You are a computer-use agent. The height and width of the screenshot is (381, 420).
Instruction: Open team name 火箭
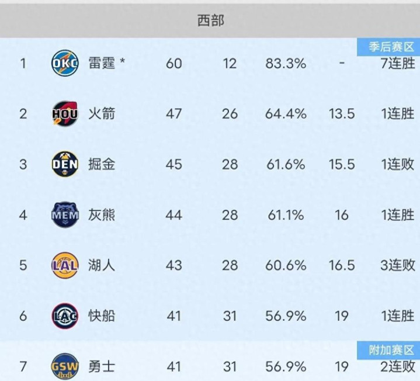(x=102, y=113)
